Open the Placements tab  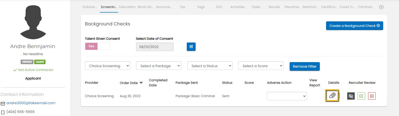click(x=292, y=7)
